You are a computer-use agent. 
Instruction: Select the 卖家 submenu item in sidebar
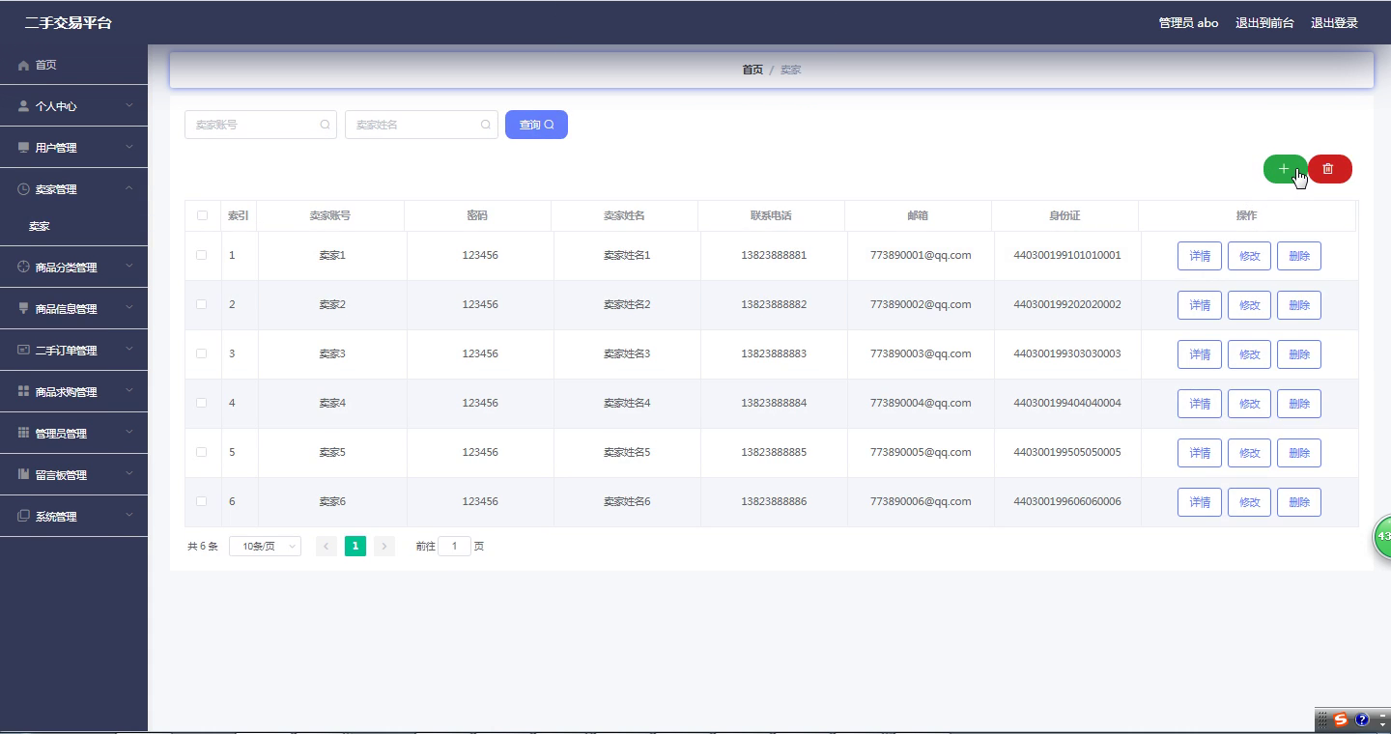(x=73, y=226)
